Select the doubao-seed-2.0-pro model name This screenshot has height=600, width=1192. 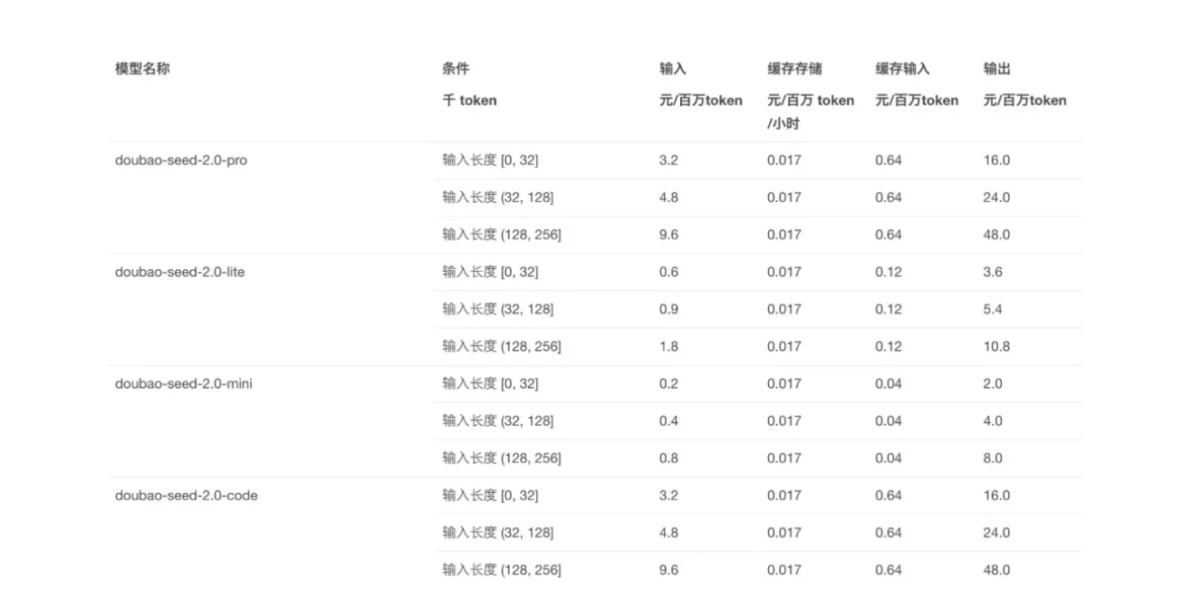click(181, 160)
